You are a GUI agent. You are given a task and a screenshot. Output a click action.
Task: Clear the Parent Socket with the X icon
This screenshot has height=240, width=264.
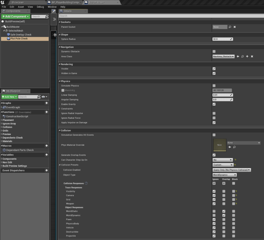[x=235, y=27]
